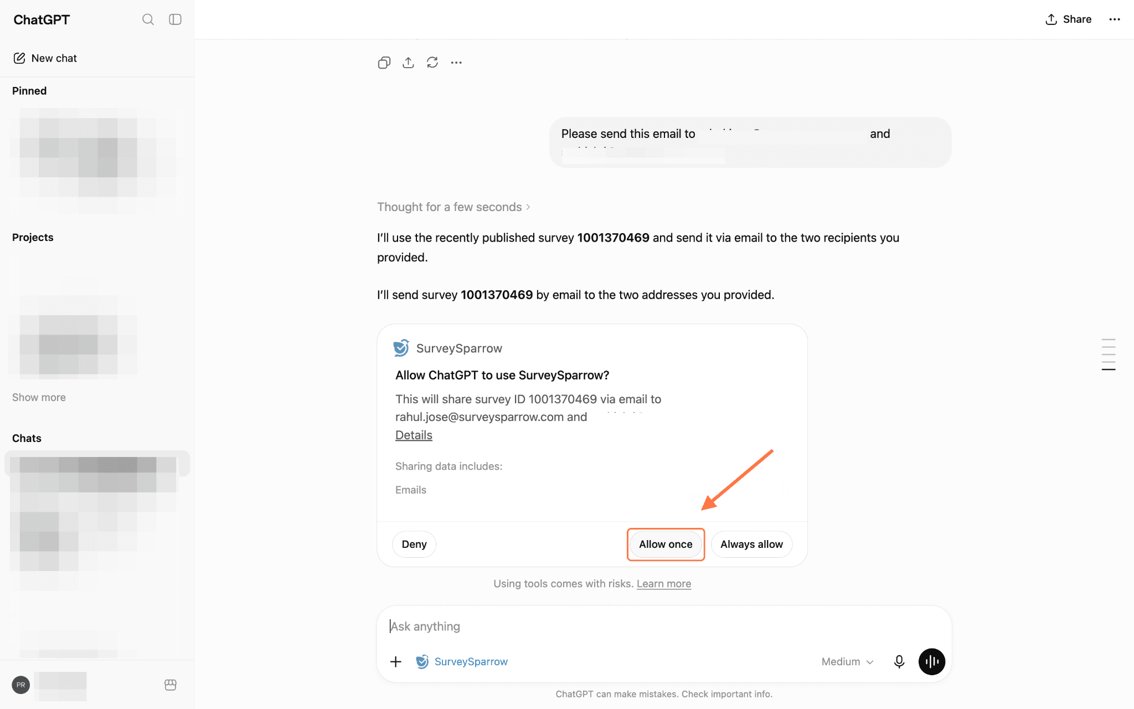Start dictation with the microphone icon
Image resolution: width=1134 pixels, height=709 pixels.
(899, 662)
